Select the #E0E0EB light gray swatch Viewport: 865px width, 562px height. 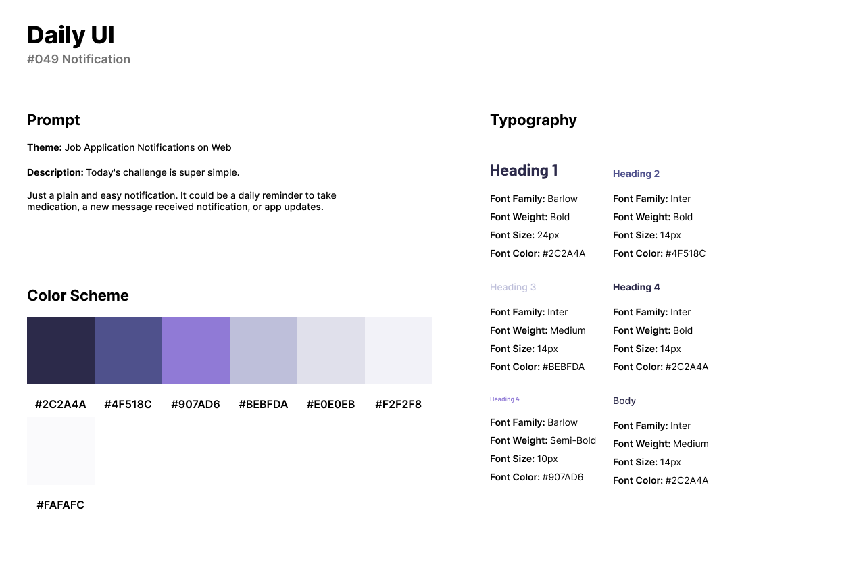[x=331, y=351]
